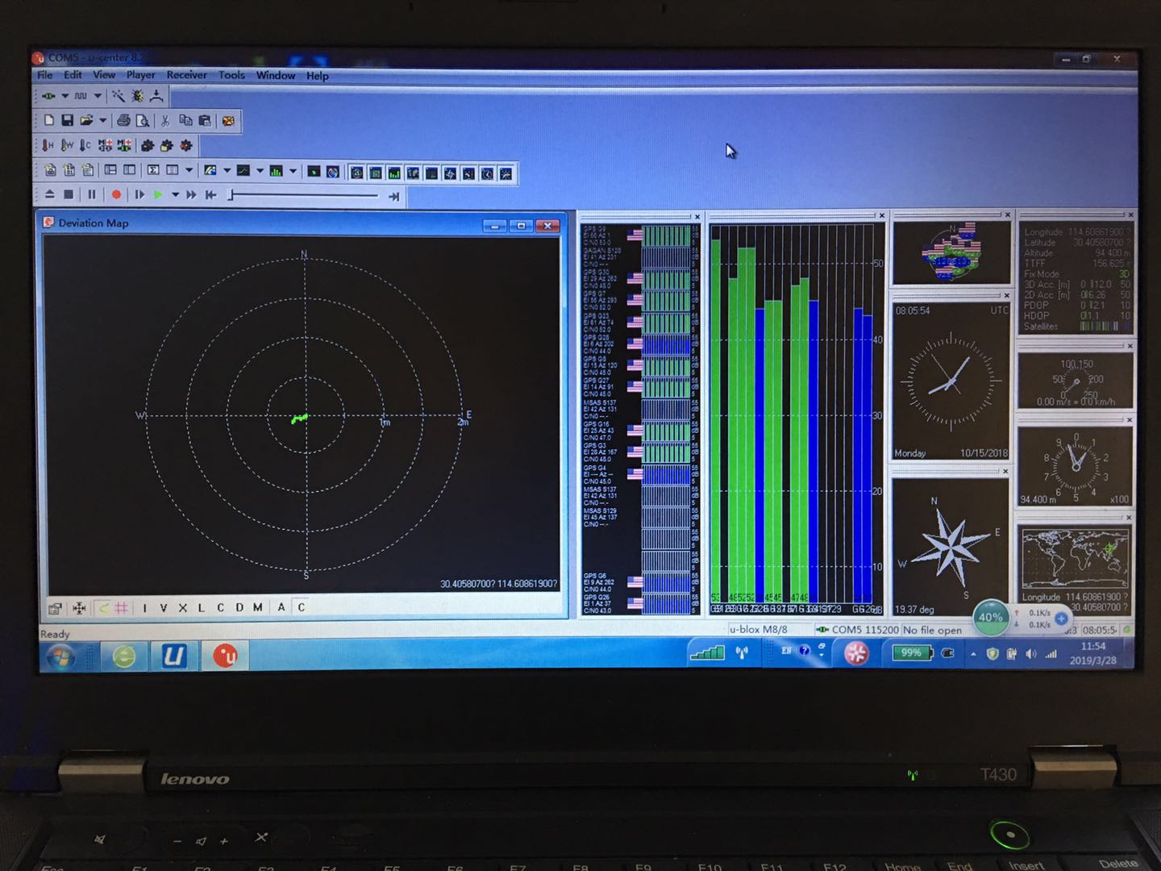The width and height of the screenshot is (1161, 871).
Task: Click the 40% floating speed widget
Action: pyautogui.click(x=990, y=618)
